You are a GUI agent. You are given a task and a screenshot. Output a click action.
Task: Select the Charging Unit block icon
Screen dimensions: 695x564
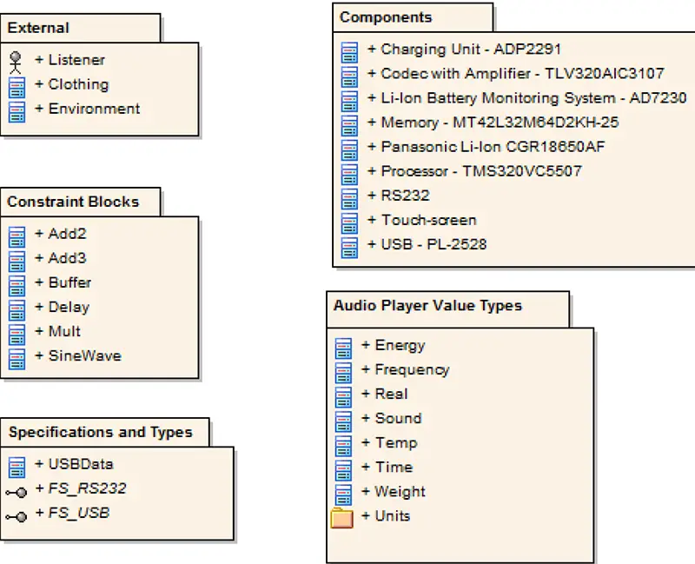[349, 52]
